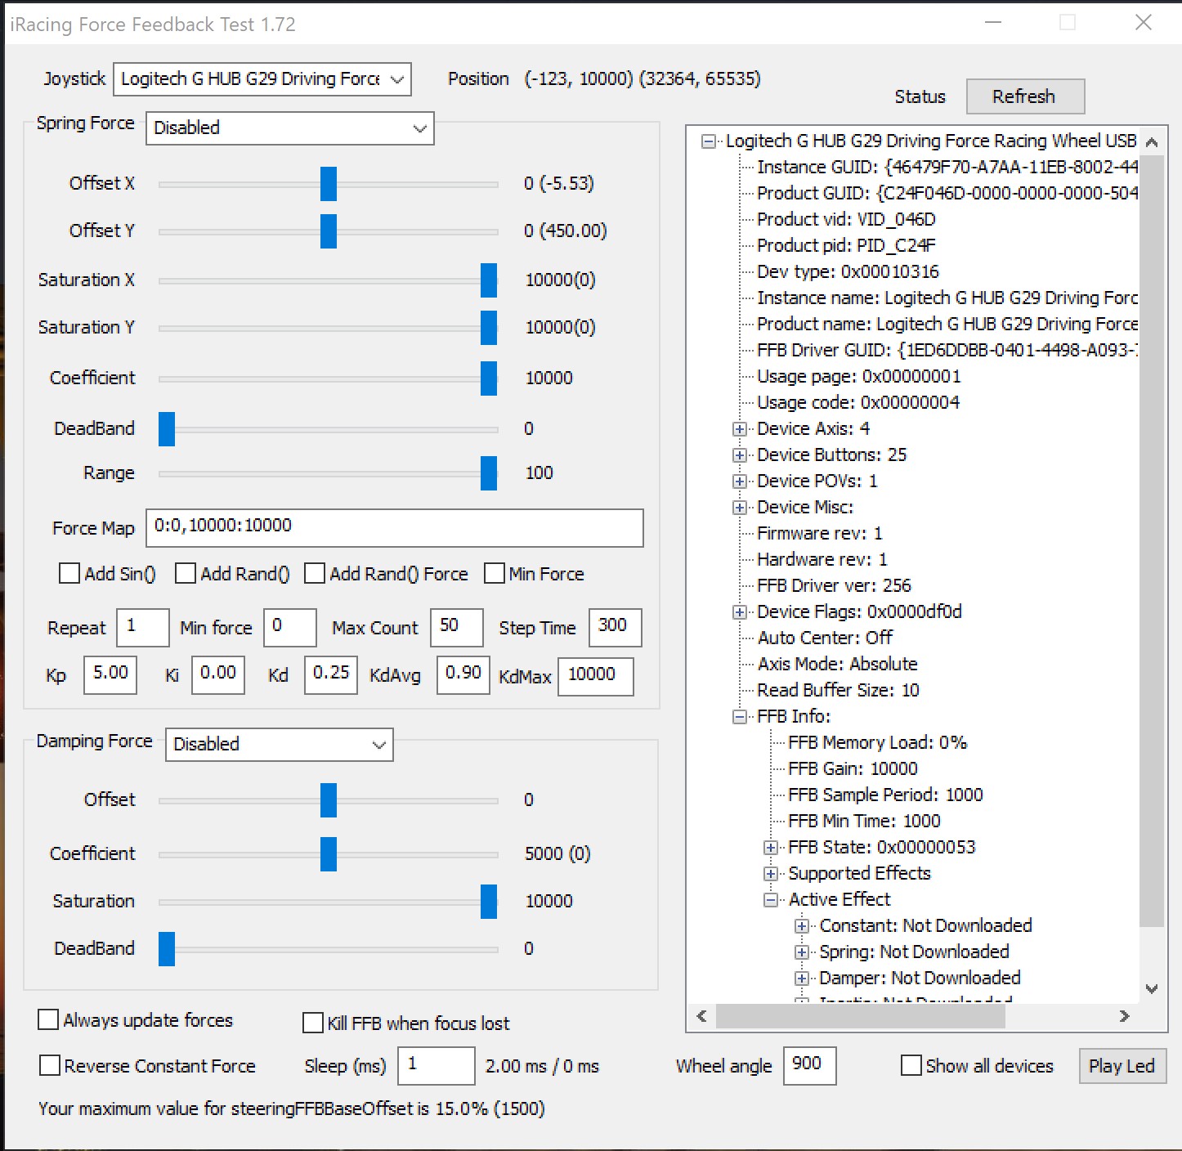This screenshot has width=1182, height=1151.
Task: Toggle the Min Force checkbox
Action: [x=494, y=574]
